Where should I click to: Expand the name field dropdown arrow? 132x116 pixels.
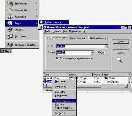pos(106,46)
